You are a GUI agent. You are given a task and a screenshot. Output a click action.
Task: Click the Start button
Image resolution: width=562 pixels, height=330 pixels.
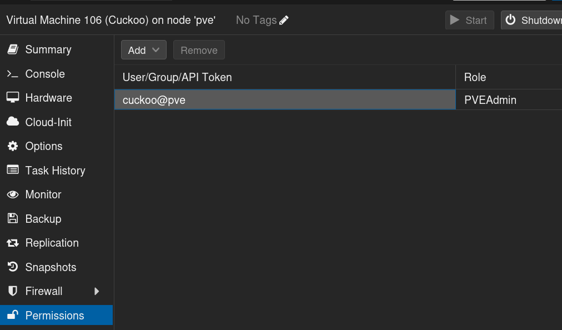(x=469, y=20)
